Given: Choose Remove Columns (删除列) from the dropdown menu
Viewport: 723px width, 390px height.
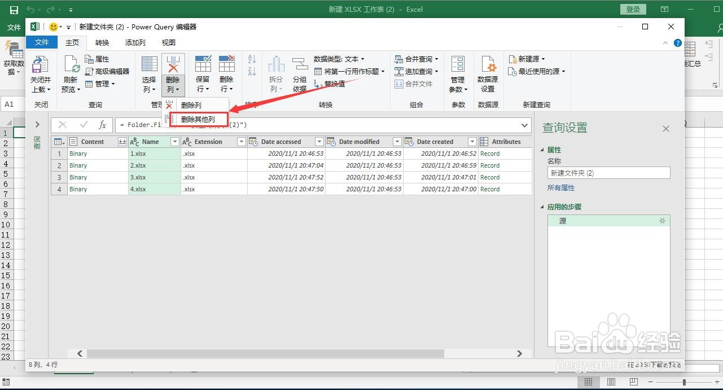Looking at the screenshot, I should point(195,105).
